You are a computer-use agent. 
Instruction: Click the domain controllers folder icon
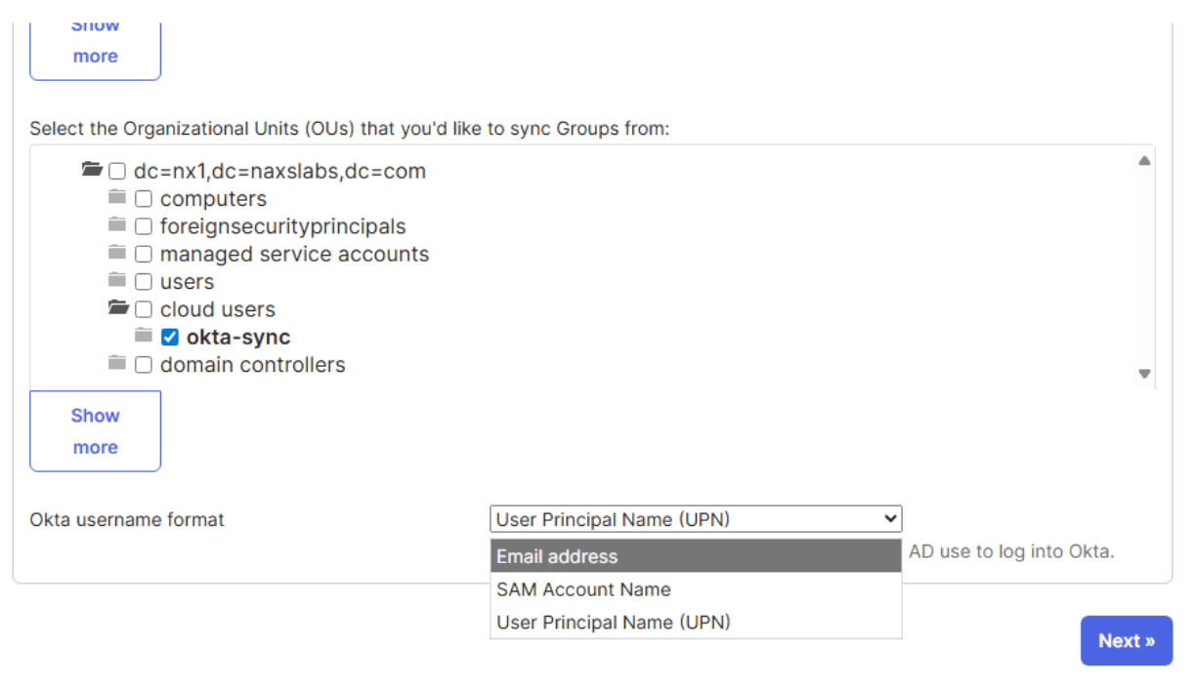click(x=117, y=363)
